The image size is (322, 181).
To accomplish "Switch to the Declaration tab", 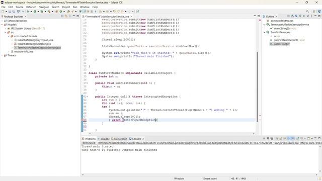I will (119, 139).
